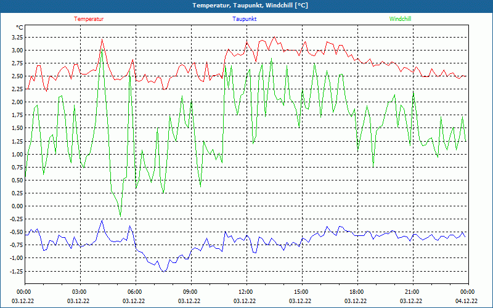Click the -1,00 y-axis value
The width and height of the screenshot is (493, 308).
tap(17, 258)
